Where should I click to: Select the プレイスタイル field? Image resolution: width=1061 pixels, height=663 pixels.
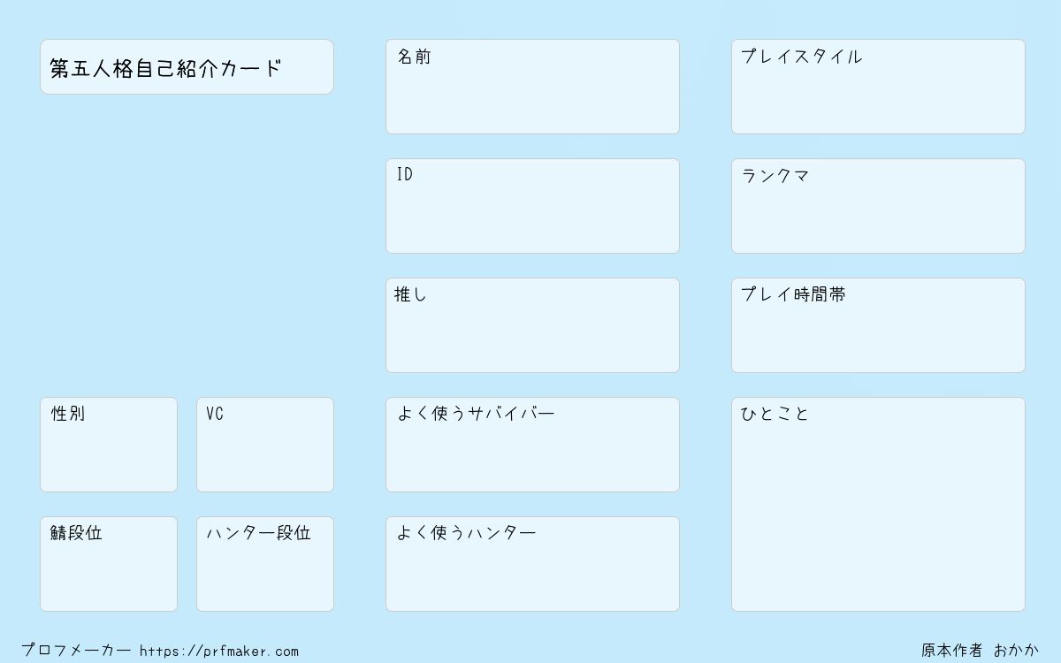tap(878, 87)
